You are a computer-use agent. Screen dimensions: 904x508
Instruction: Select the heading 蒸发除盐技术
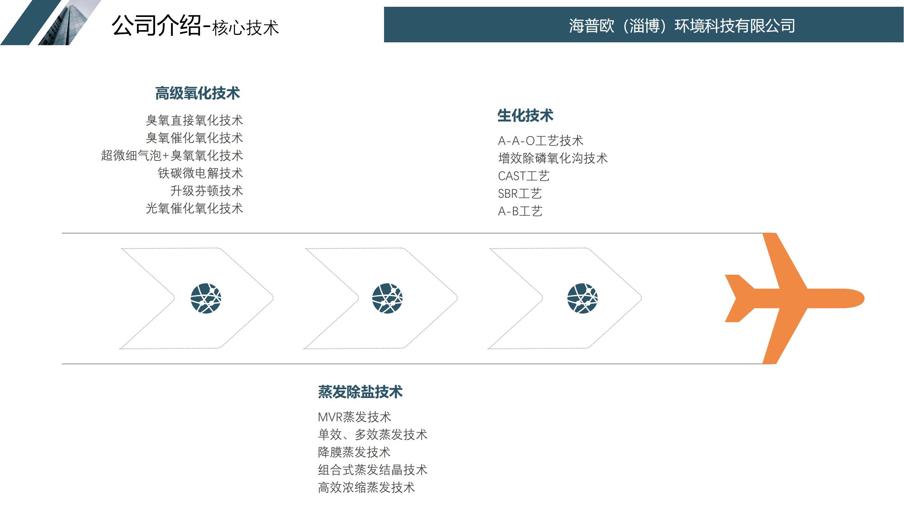[x=360, y=391]
